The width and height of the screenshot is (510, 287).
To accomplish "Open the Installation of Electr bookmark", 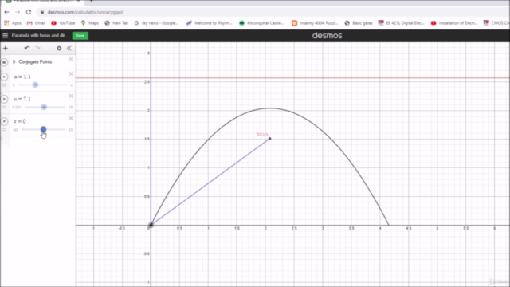I will point(454,23).
